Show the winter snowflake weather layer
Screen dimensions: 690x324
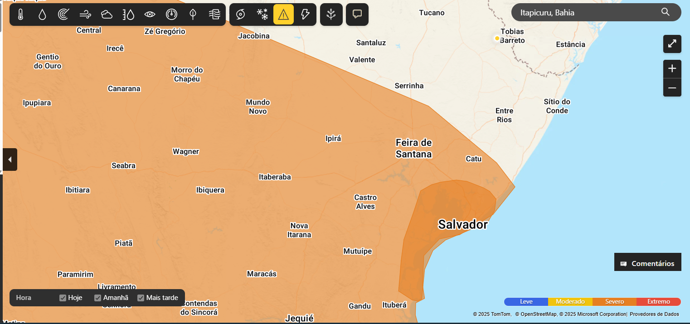(x=262, y=15)
